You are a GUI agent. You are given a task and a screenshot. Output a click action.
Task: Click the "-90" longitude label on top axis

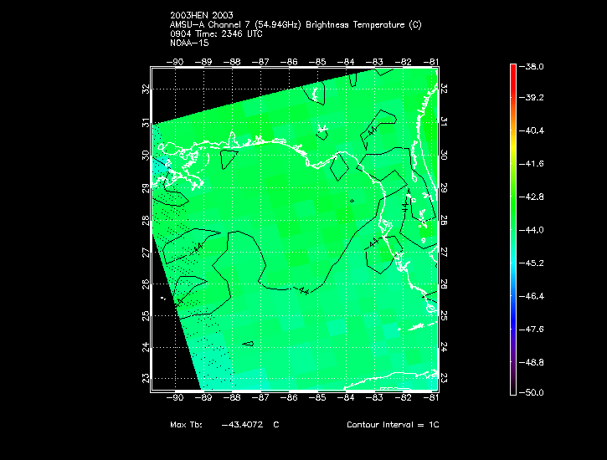175,62
